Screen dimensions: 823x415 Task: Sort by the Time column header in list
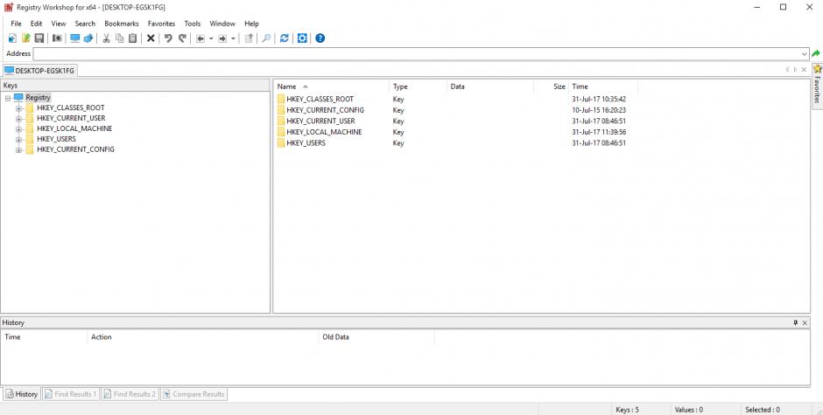pos(603,86)
